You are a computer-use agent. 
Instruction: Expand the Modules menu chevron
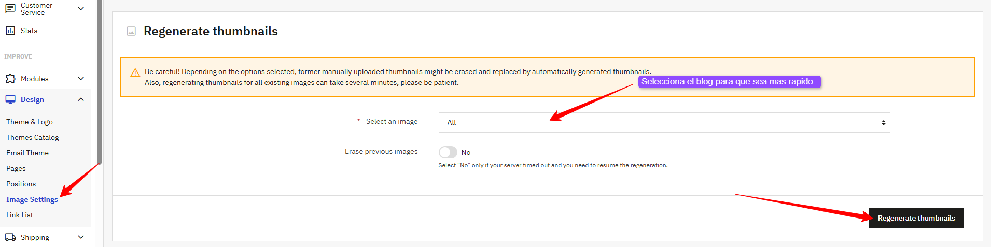(81, 79)
